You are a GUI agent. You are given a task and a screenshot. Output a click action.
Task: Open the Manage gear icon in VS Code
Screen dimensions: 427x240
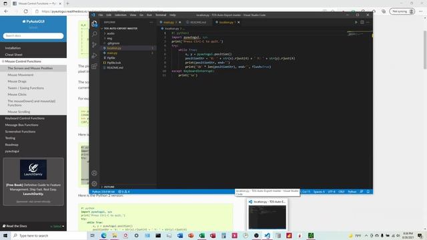(94, 184)
